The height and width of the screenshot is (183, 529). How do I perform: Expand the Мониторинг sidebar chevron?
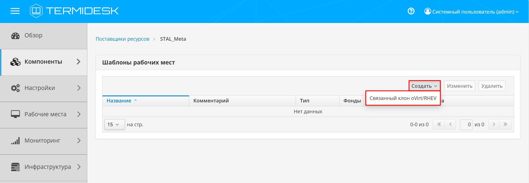(79, 141)
